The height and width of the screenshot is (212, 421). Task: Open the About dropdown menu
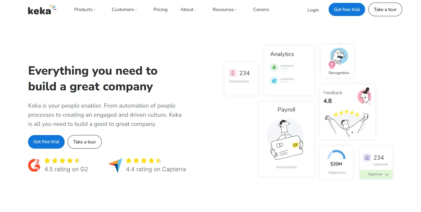[x=188, y=10]
